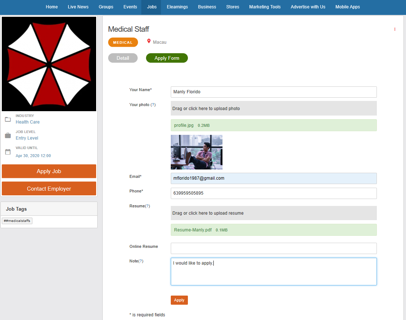Open the three-dot options menu for Medical Staff
Viewport: 406px width, 320px height.
(395, 29)
